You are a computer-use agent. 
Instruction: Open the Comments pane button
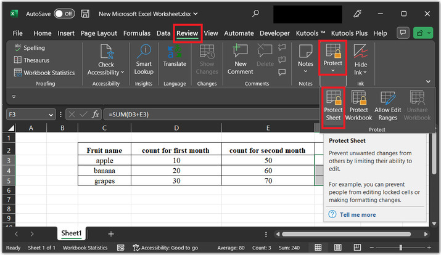(403, 33)
